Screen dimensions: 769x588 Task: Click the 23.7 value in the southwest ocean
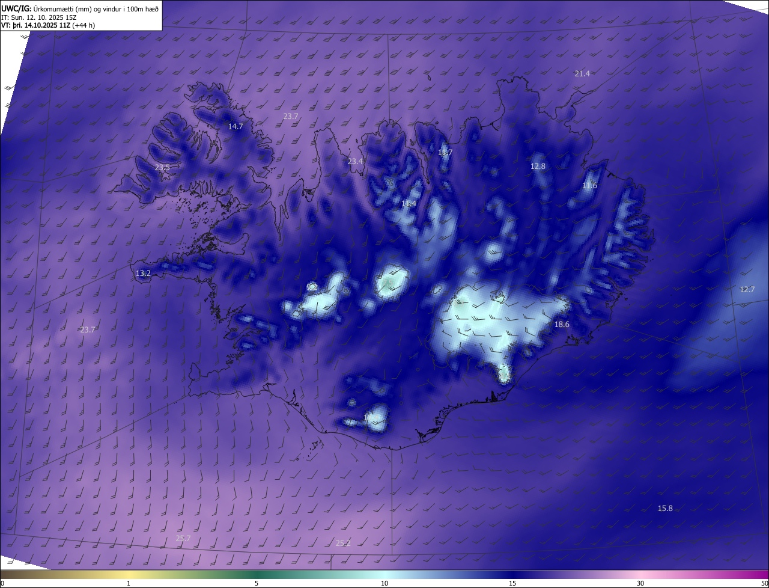(88, 329)
